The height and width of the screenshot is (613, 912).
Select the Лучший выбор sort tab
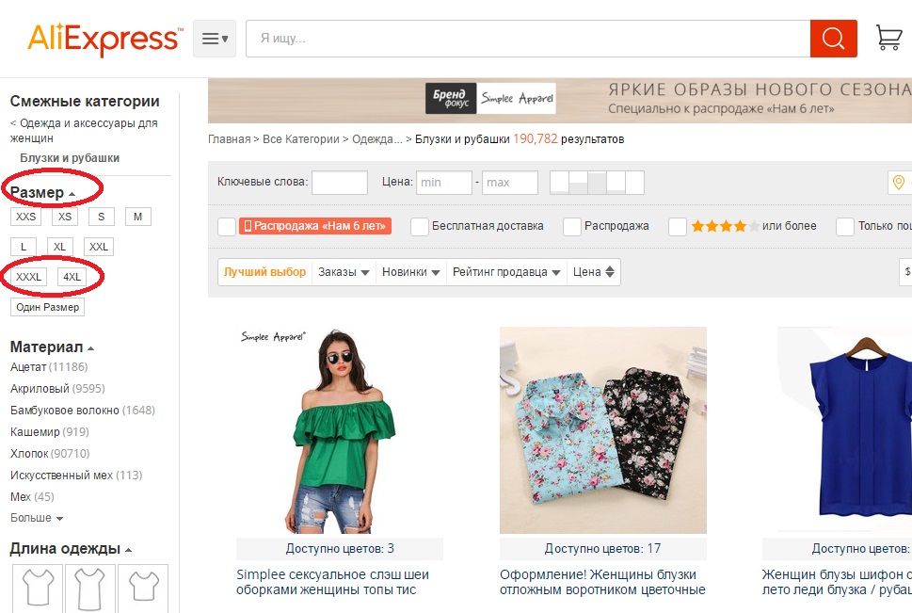[x=264, y=272]
